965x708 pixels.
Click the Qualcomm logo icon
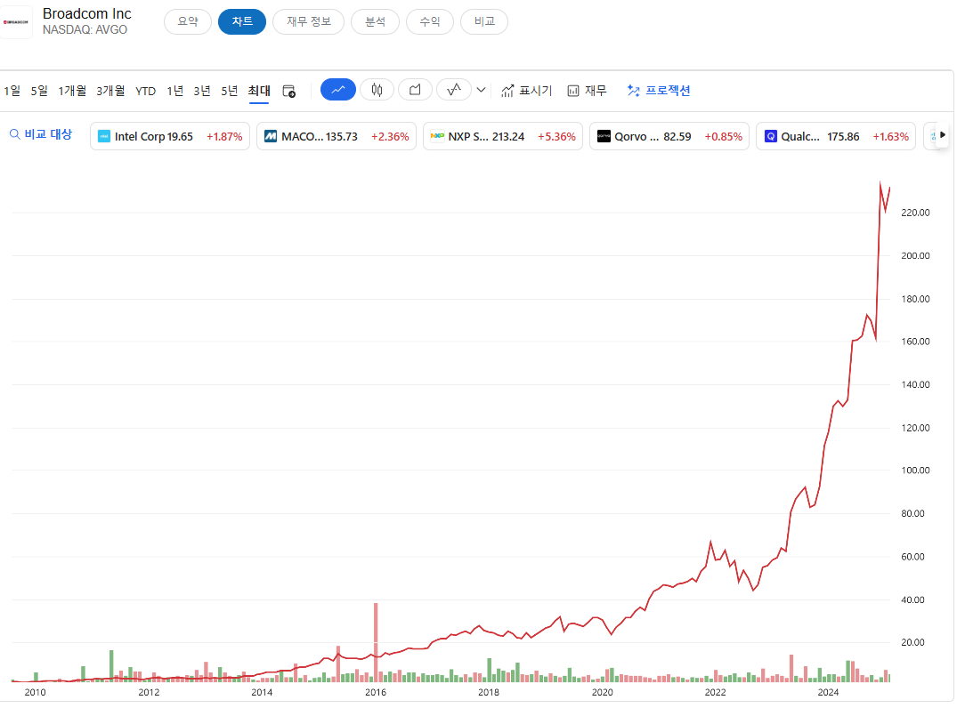771,137
